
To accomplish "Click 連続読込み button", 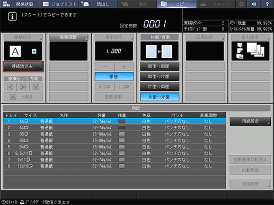I will click(x=23, y=67).
